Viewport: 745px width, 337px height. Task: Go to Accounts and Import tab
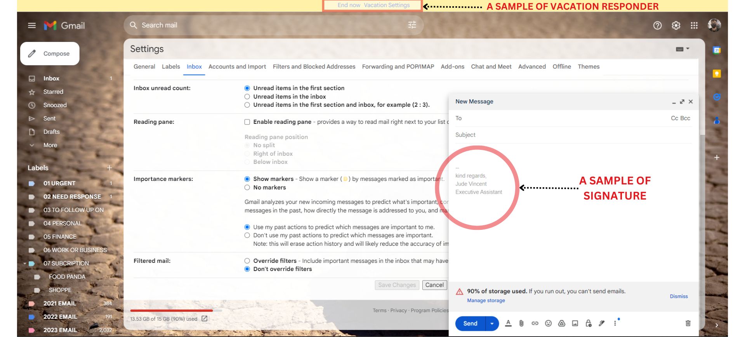pyautogui.click(x=237, y=67)
